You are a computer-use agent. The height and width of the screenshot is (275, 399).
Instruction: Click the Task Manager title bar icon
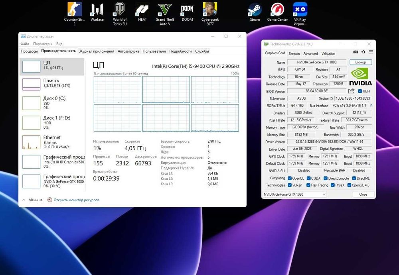tap(23, 36)
